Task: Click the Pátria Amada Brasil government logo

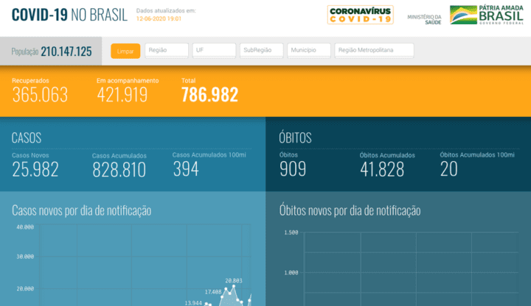Action: point(487,15)
